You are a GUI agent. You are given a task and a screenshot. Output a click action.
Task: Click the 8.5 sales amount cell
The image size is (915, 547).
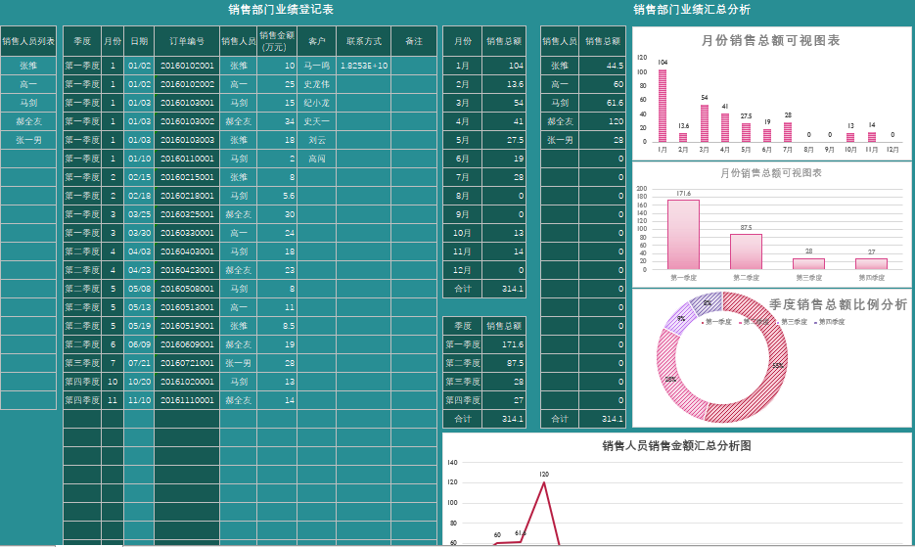pos(277,326)
